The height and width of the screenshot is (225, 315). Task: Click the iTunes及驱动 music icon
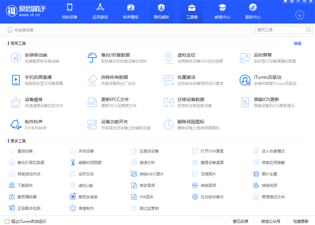245,80
